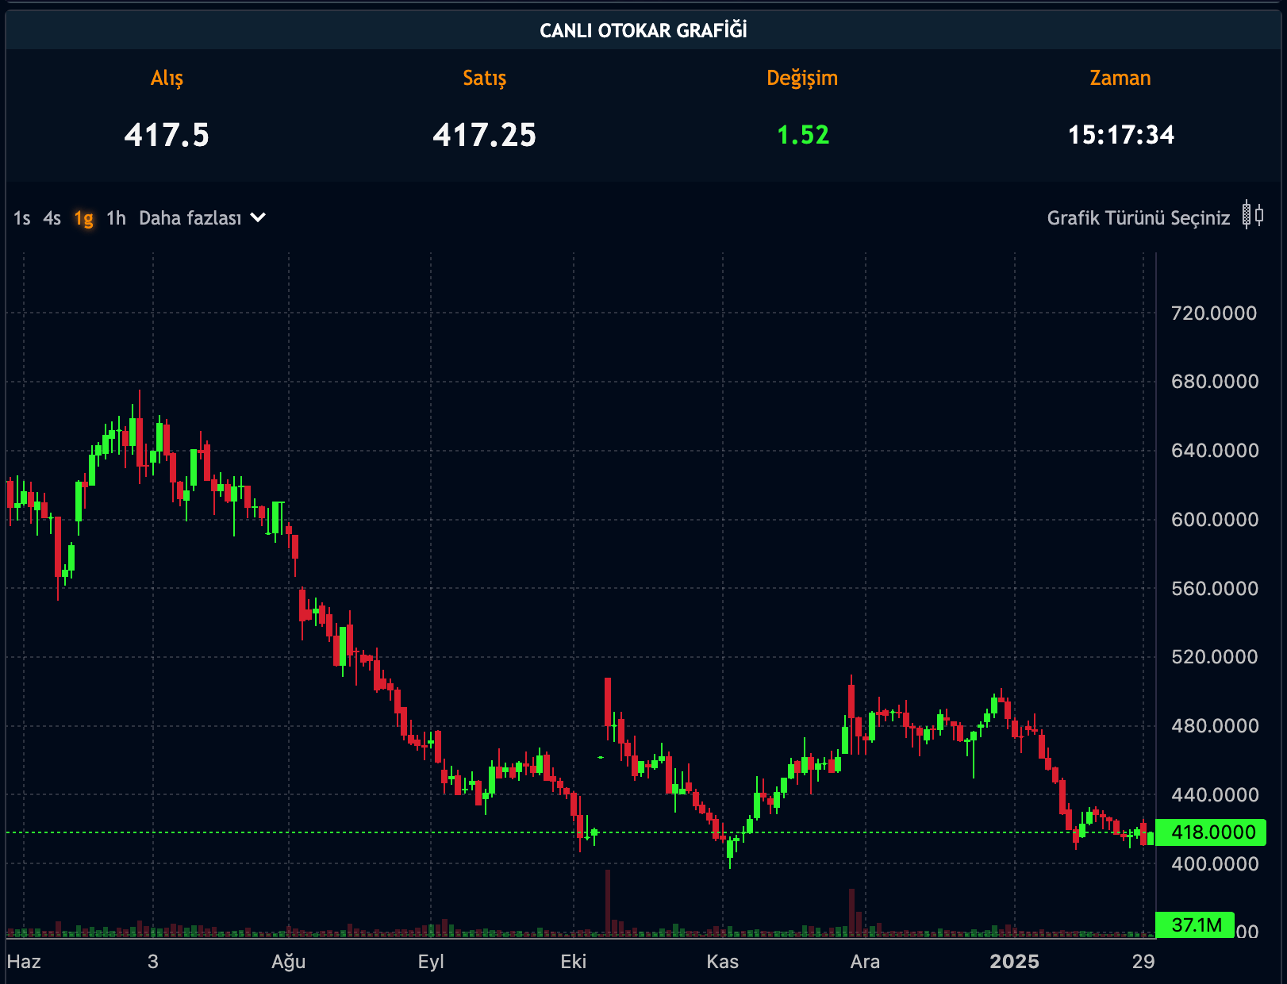Click the Satış price 417.25
Viewport: 1287px width, 984px height.
pos(485,135)
